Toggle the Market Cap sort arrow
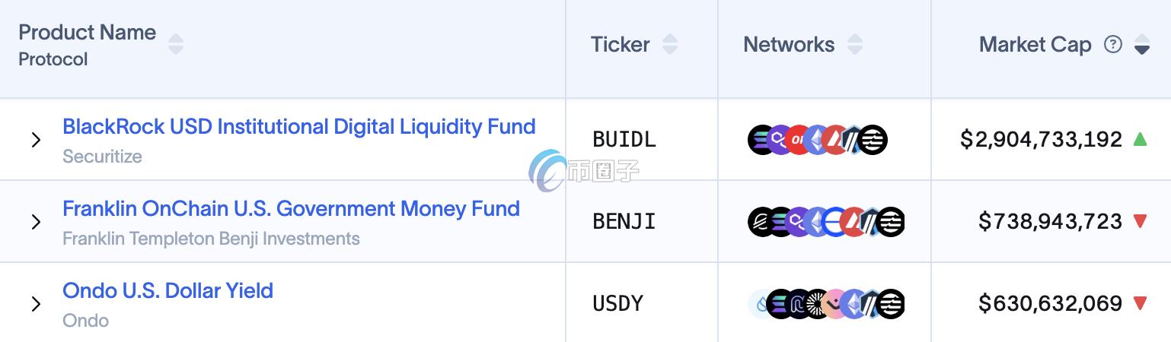The width and height of the screenshot is (1171, 342). (x=1141, y=45)
